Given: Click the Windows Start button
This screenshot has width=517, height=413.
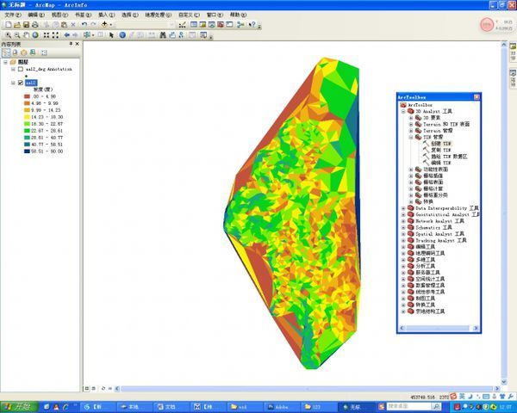Looking at the screenshot, I should [16, 405].
